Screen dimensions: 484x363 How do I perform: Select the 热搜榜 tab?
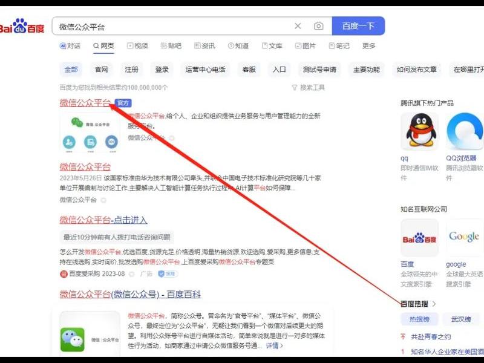pos(419,319)
